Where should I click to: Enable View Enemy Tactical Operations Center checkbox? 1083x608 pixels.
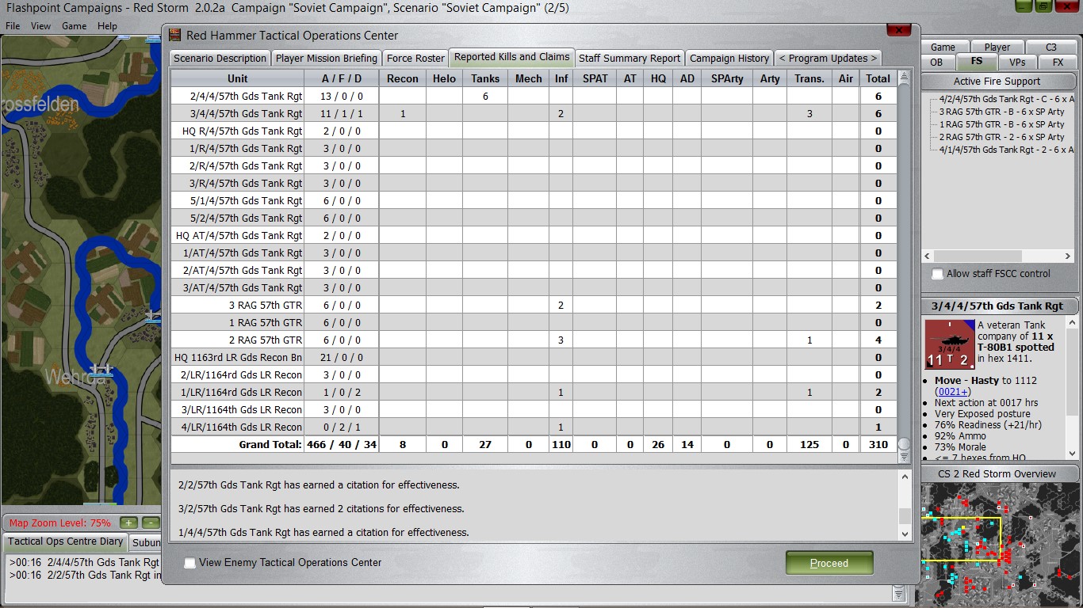(189, 563)
